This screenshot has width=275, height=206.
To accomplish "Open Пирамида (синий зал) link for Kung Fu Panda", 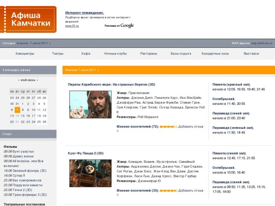I will (231, 182).
